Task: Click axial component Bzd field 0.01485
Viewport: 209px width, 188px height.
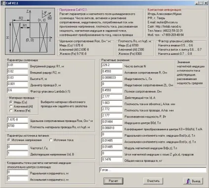Action: click(x=112, y=141)
